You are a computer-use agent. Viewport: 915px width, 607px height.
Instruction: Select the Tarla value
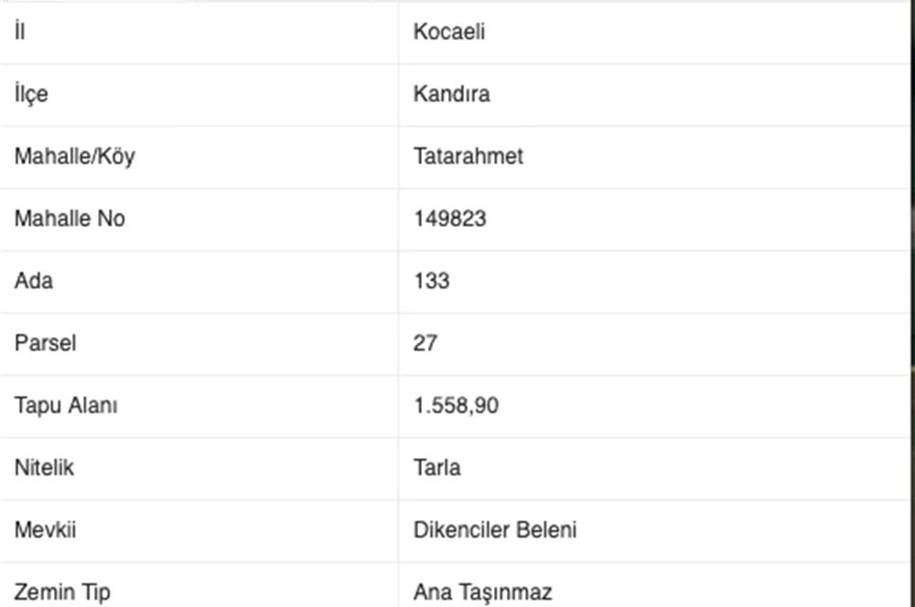point(437,468)
